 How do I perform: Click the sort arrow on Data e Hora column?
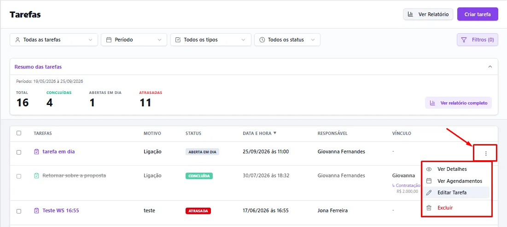pos(275,133)
